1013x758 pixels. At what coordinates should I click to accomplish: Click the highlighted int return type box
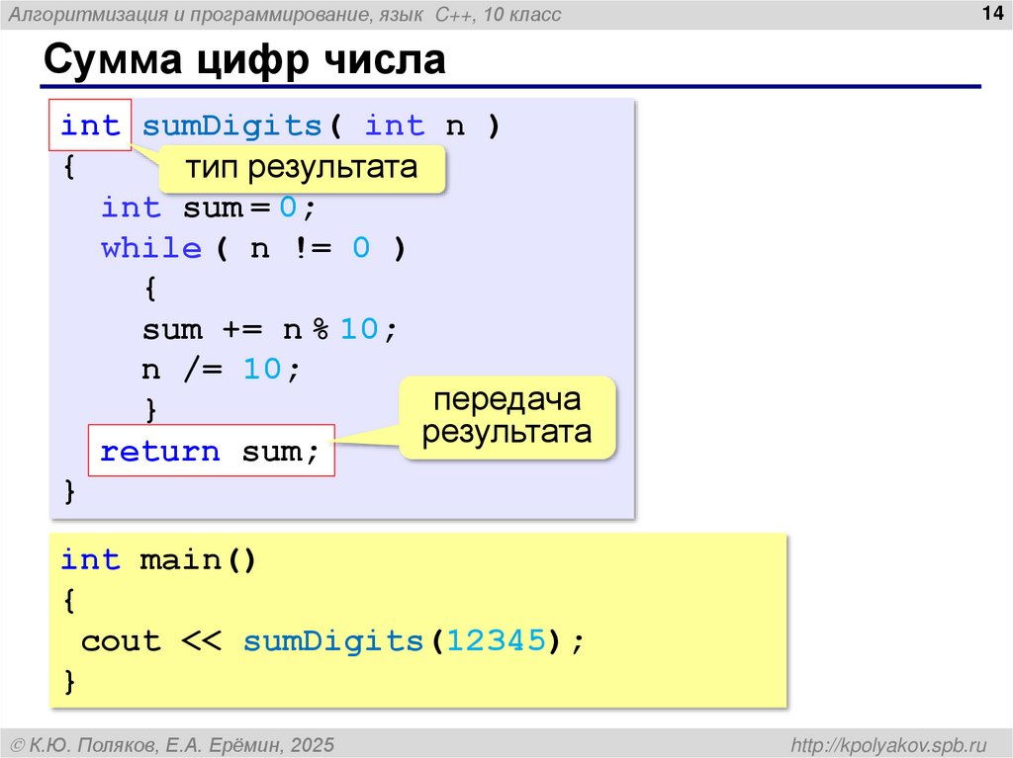click(x=89, y=126)
